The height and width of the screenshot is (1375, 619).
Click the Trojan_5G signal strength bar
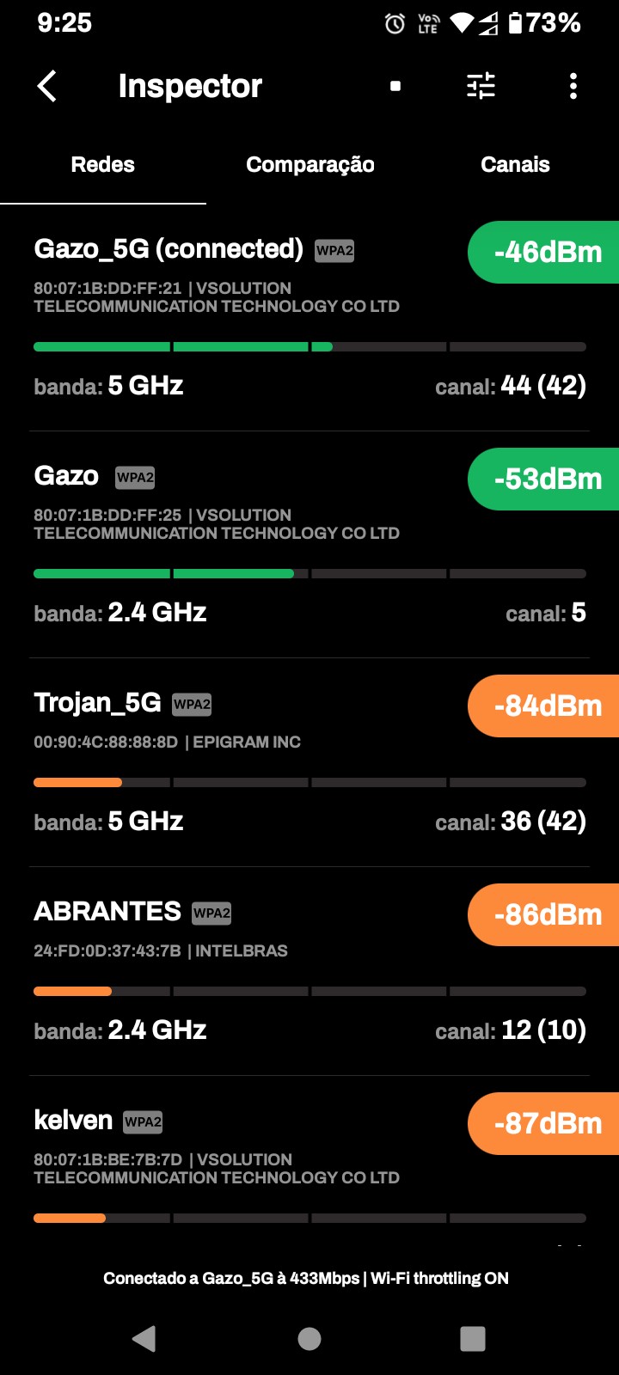tap(309, 782)
